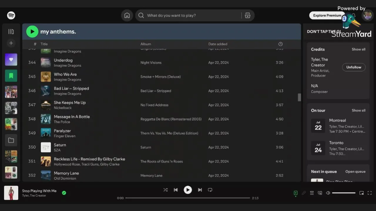Adjust the volume slider

344,193
